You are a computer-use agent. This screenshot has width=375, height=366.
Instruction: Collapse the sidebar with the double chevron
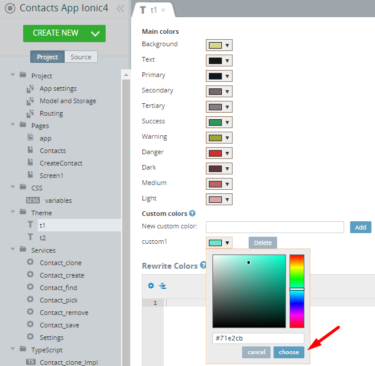pyautogui.click(x=120, y=9)
